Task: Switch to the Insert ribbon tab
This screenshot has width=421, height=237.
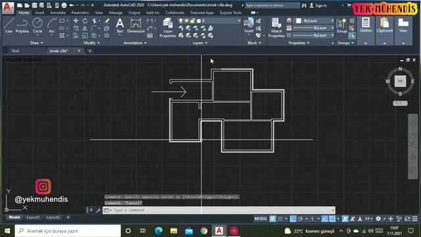Action: click(39, 13)
